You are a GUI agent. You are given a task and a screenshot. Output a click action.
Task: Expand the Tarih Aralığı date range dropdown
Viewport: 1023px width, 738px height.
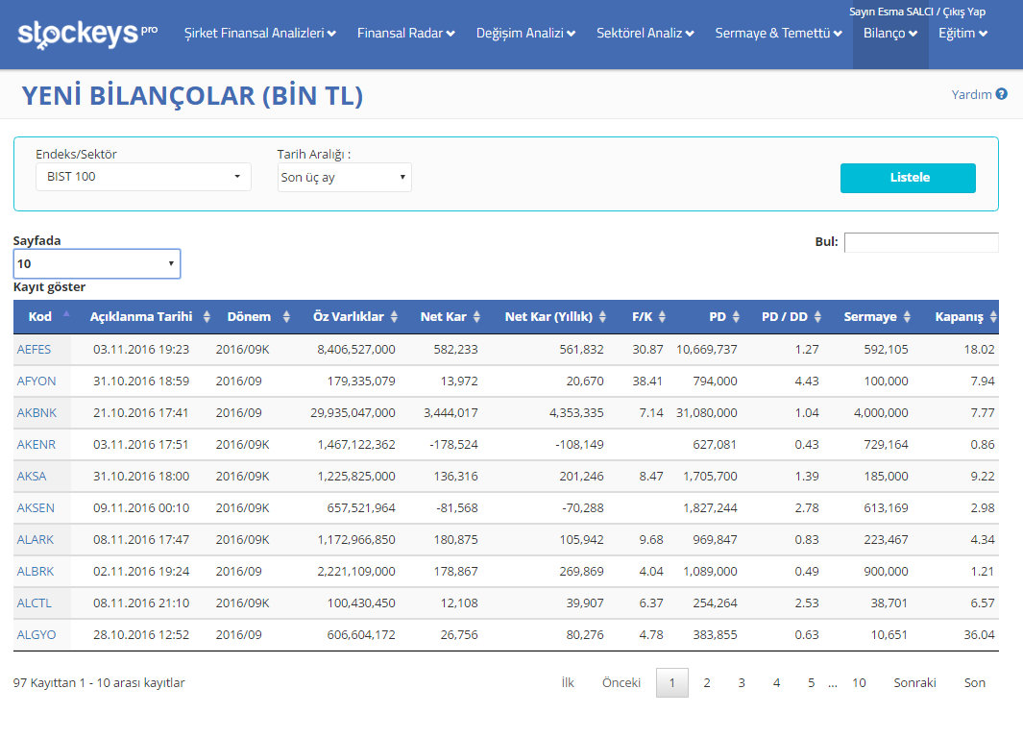[x=344, y=178]
